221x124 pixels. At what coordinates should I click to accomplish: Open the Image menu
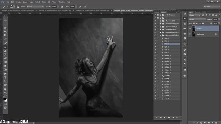click(18, 2)
